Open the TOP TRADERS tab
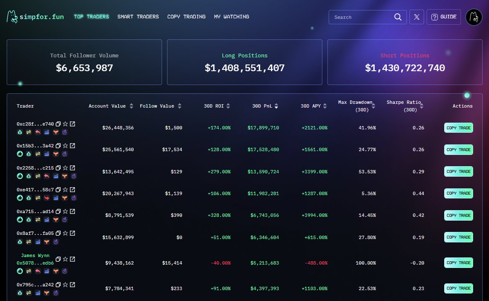Screen dimensions: 489x301 click(x=91, y=17)
